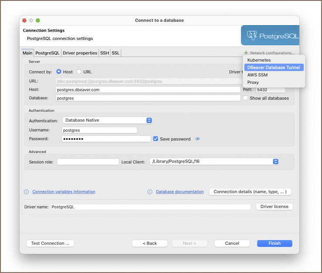Select the Host radio button
The width and height of the screenshot is (322, 273).
click(x=59, y=72)
